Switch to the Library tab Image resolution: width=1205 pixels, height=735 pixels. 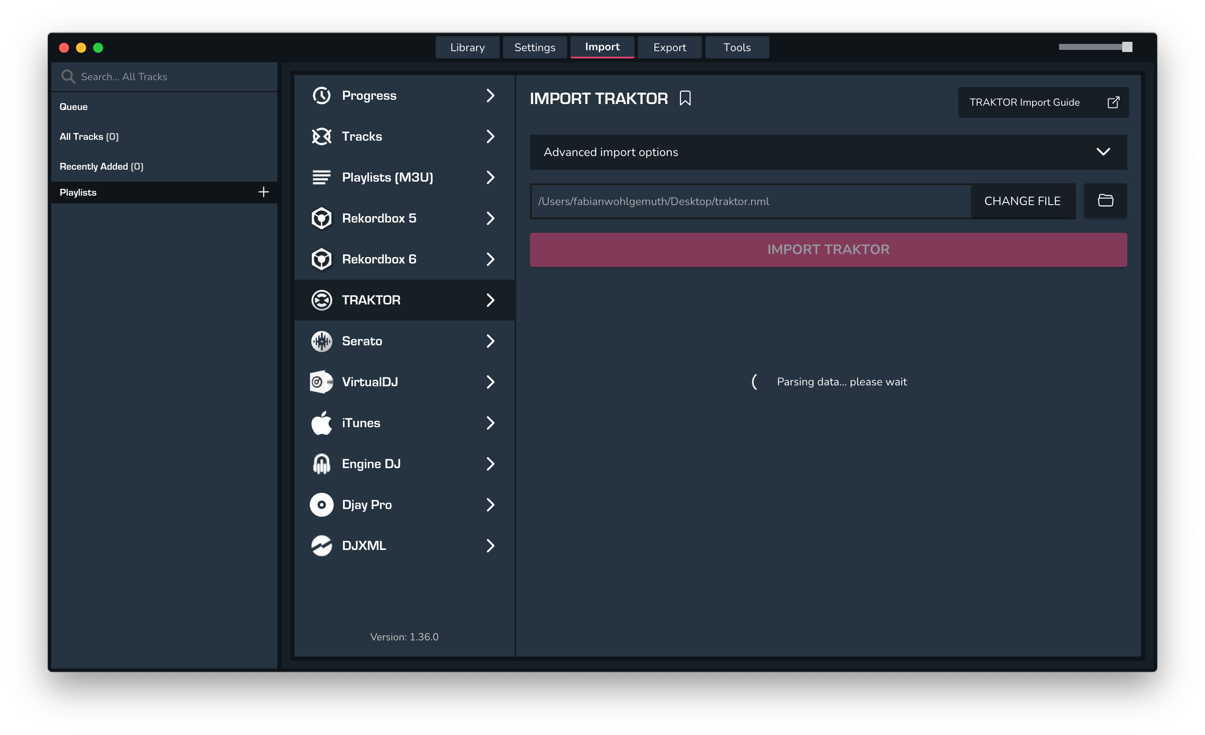tap(467, 47)
